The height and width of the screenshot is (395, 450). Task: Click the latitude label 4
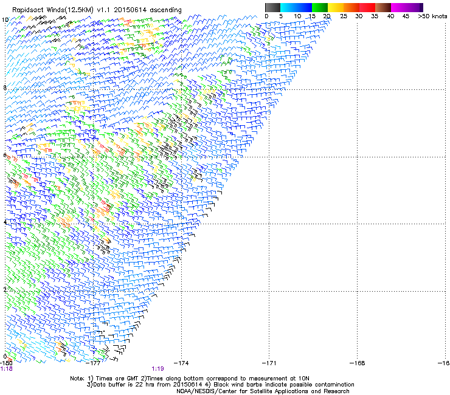pos(5,222)
